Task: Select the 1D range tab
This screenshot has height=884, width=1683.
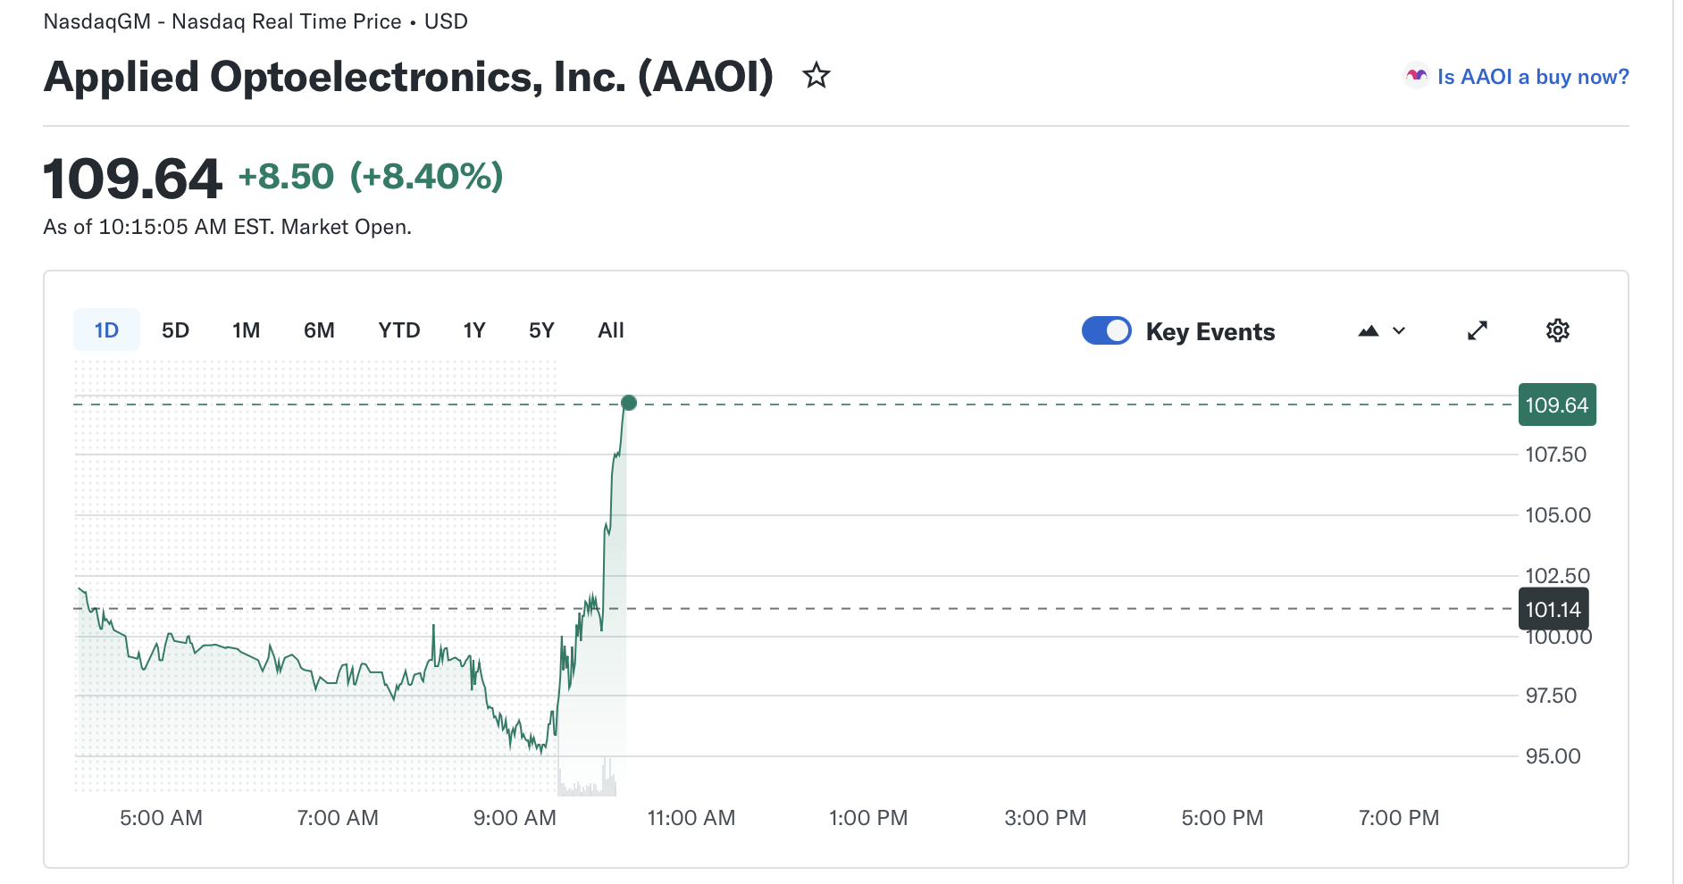Action: coord(106,330)
